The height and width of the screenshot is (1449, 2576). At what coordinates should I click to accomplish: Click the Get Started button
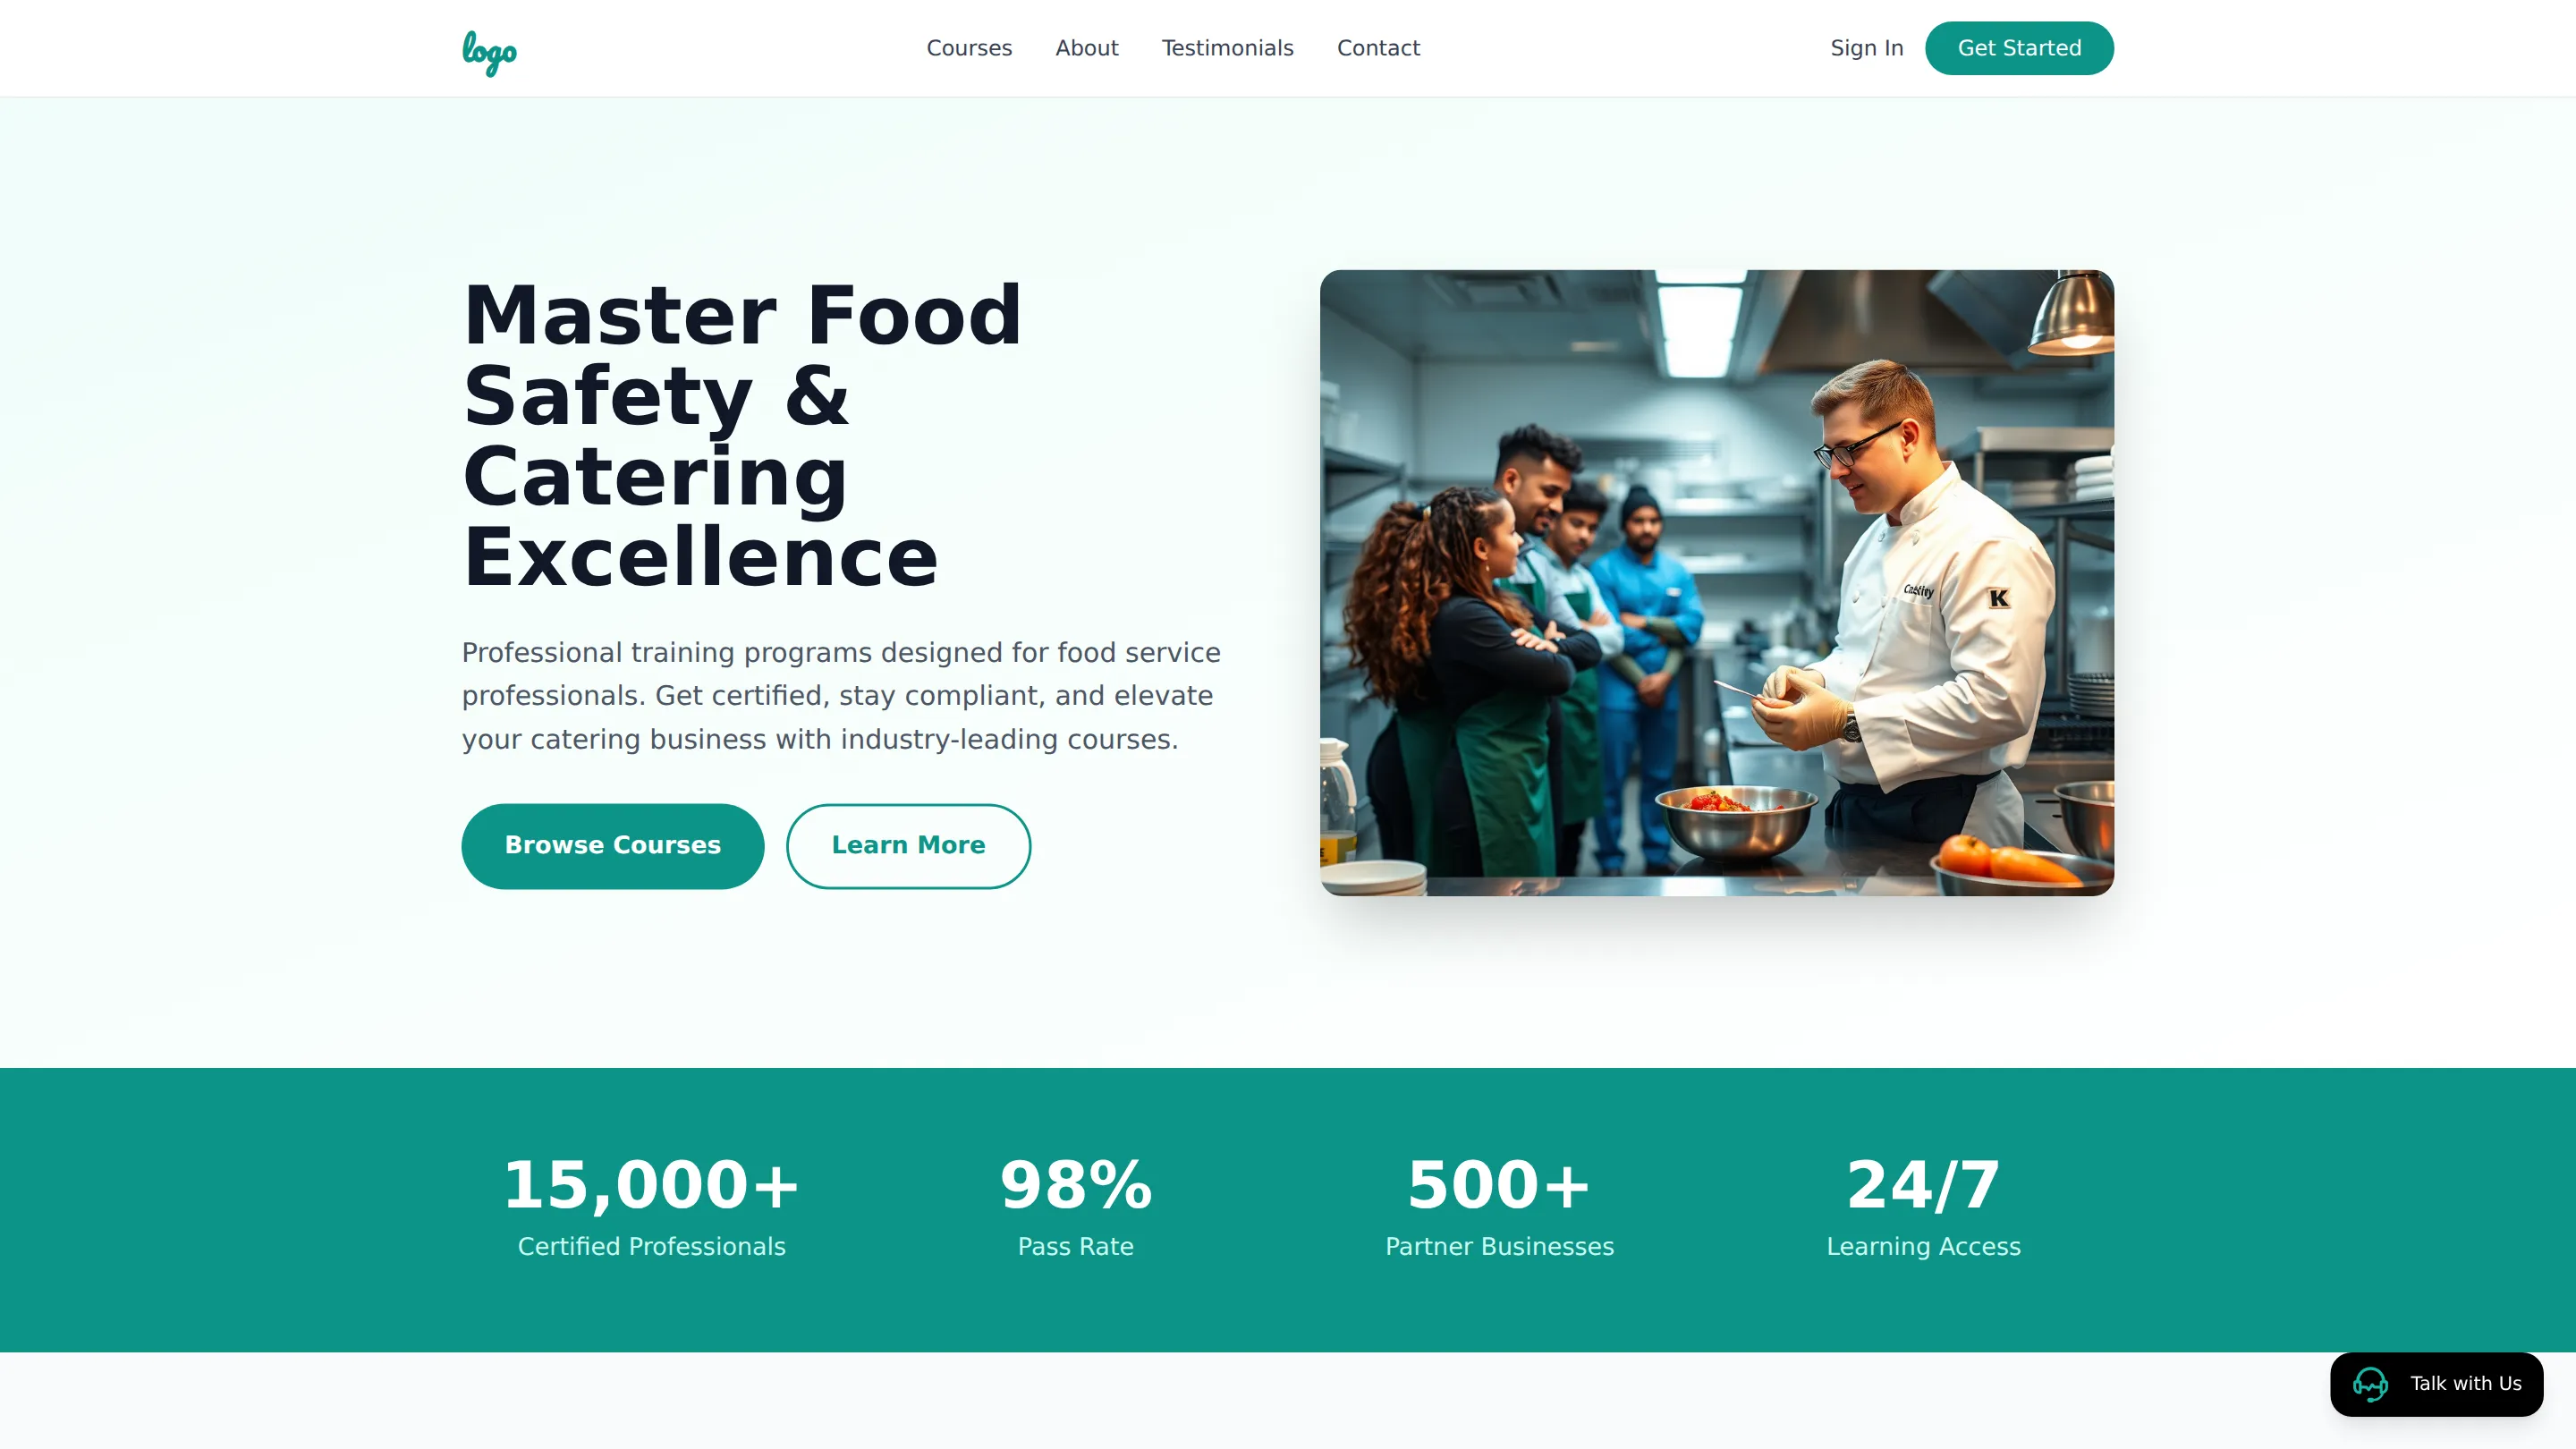[x=2019, y=48]
